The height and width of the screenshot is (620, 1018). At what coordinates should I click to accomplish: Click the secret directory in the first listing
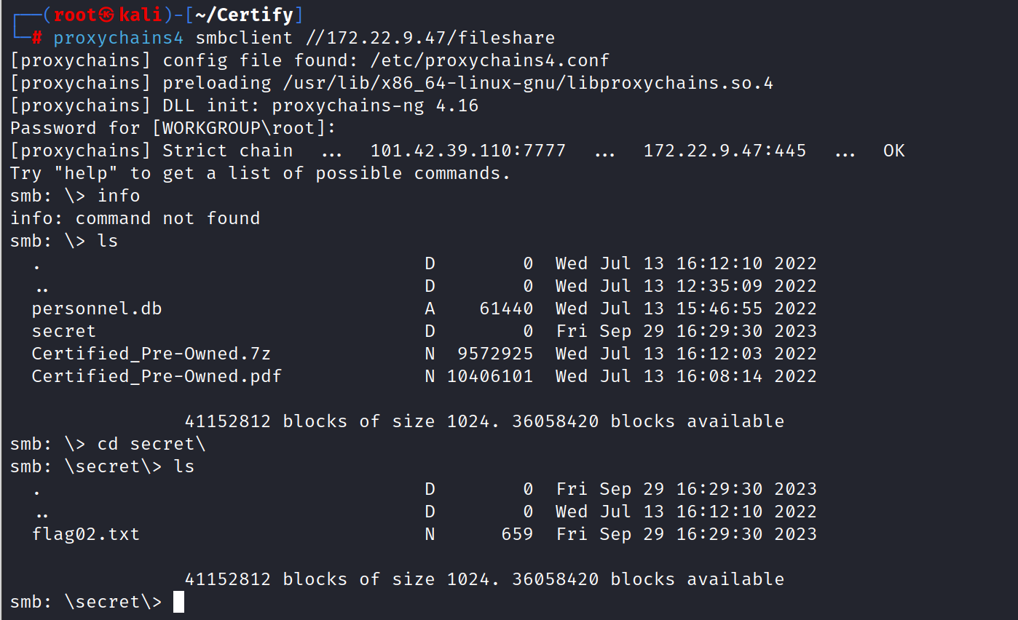click(64, 331)
